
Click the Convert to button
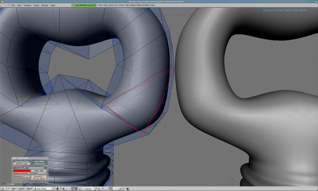(39, 176)
